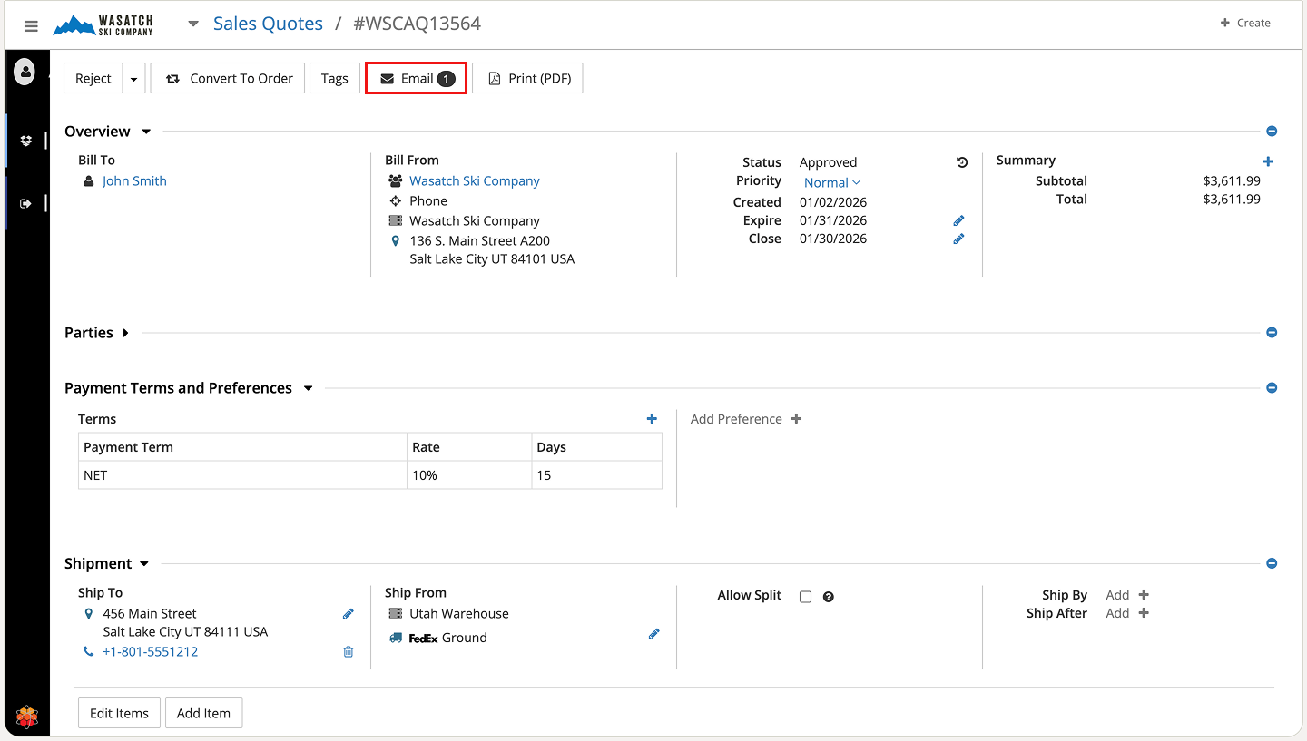
Task: Open the Create menu
Action: pos(1245,23)
